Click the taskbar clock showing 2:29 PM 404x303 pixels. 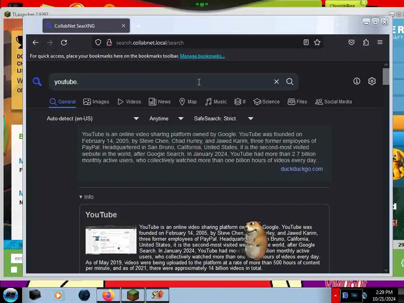(384, 295)
